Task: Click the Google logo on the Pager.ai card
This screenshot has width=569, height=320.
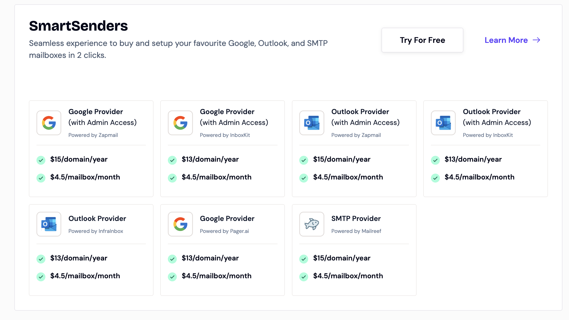Action: point(180,224)
